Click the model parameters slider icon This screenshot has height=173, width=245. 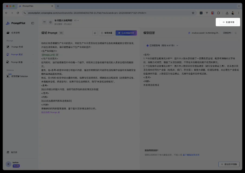236,33
